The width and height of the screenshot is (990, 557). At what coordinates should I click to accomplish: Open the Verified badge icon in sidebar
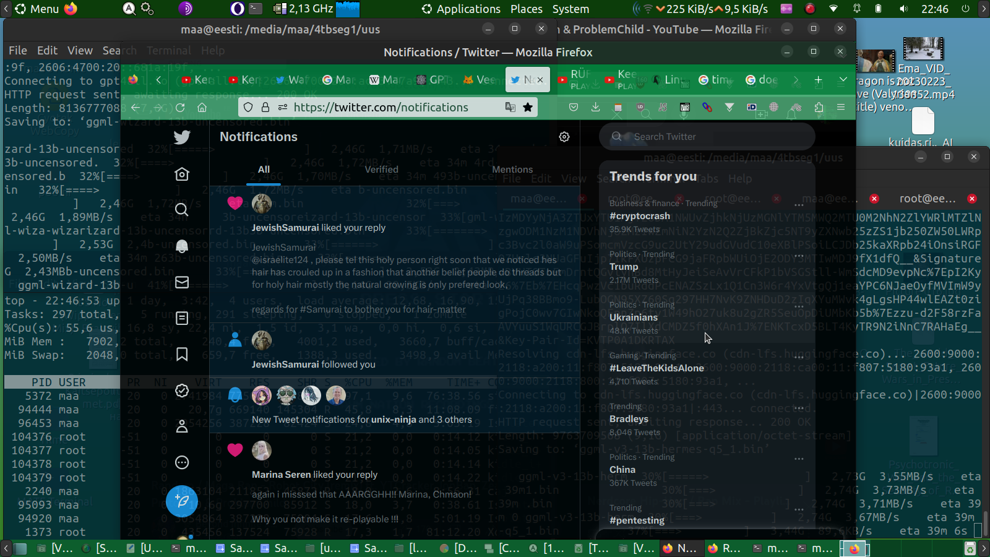tap(182, 391)
